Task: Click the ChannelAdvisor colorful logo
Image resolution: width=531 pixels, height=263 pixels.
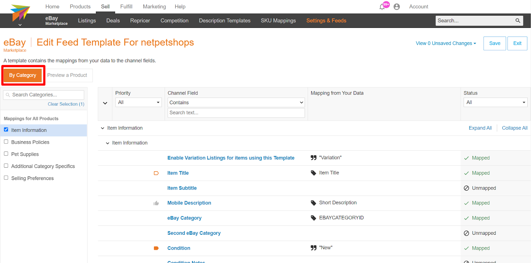Action: (x=20, y=13)
